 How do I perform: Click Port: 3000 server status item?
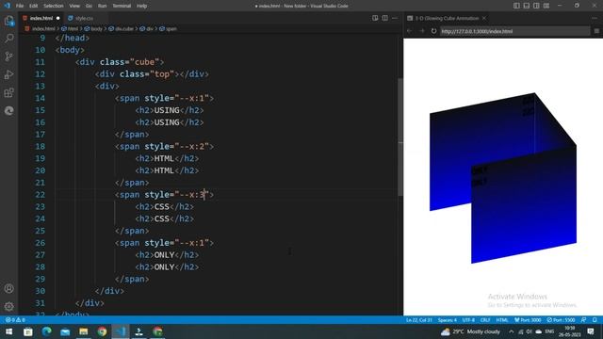(528, 320)
